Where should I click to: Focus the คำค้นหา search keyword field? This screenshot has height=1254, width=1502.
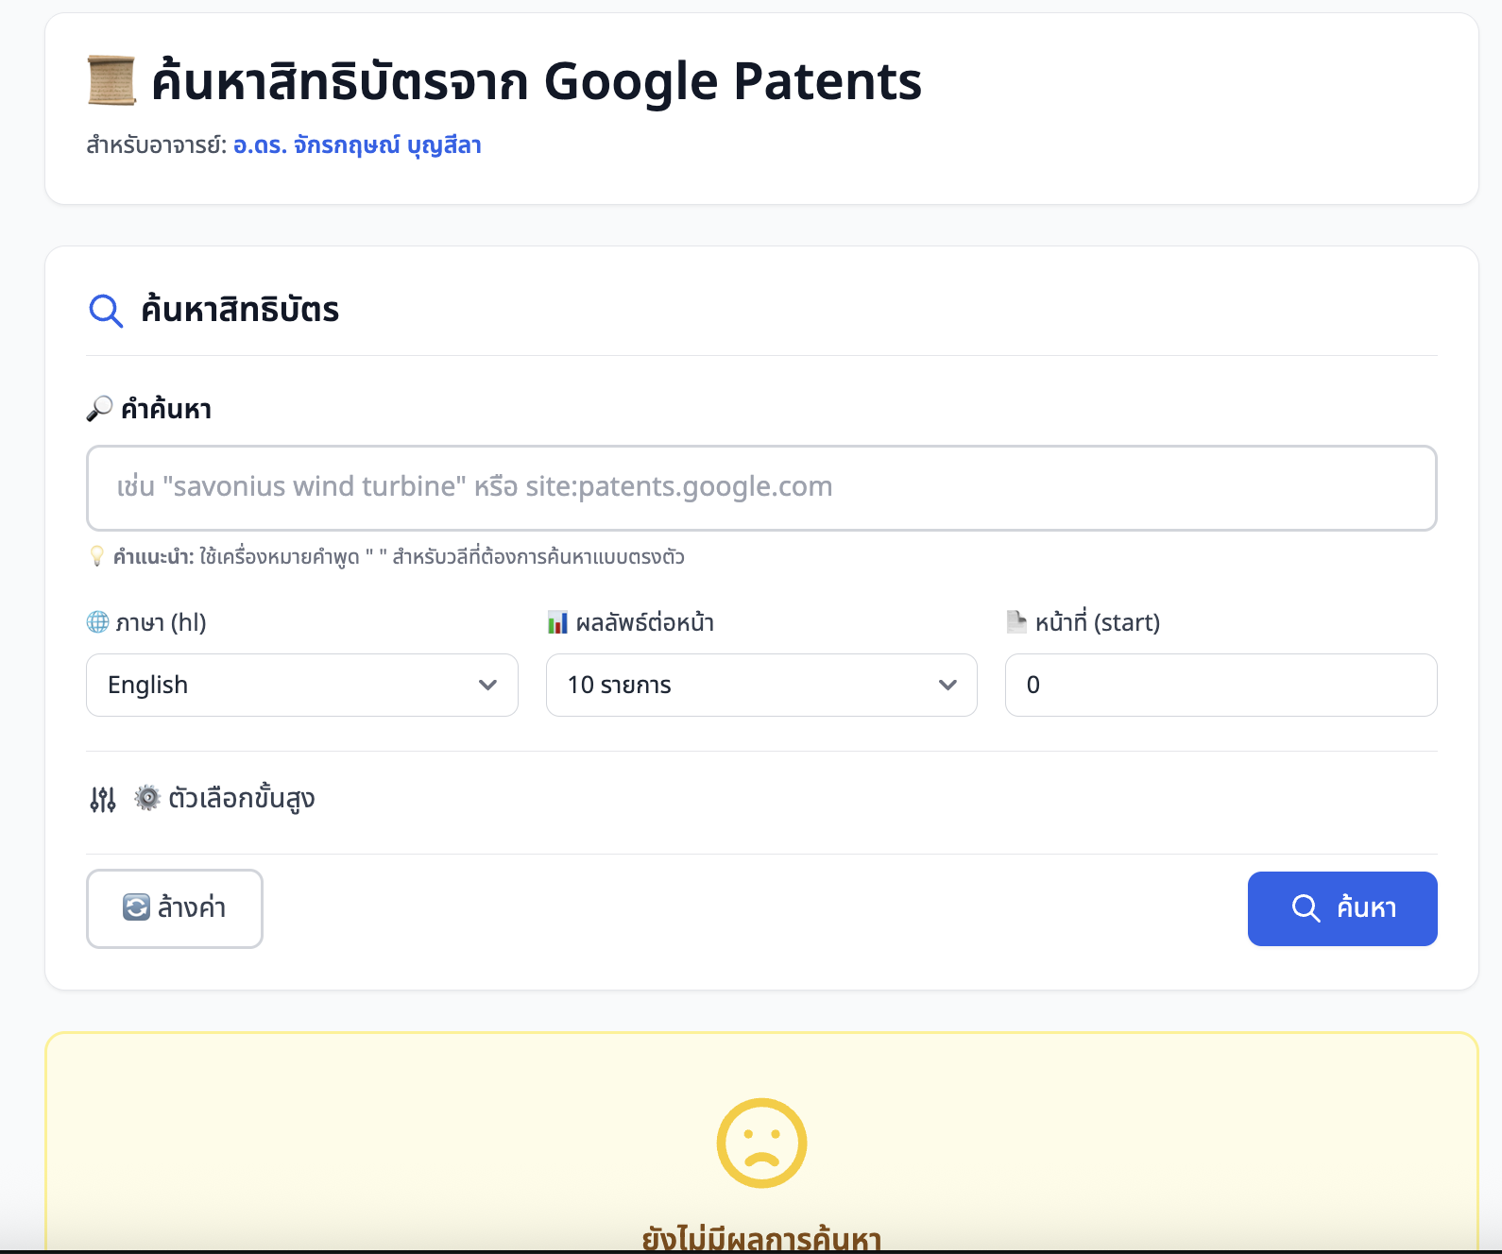click(761, 488)
